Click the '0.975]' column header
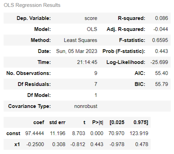The height and width of the screenshot is (154, 174). (141, 122)
